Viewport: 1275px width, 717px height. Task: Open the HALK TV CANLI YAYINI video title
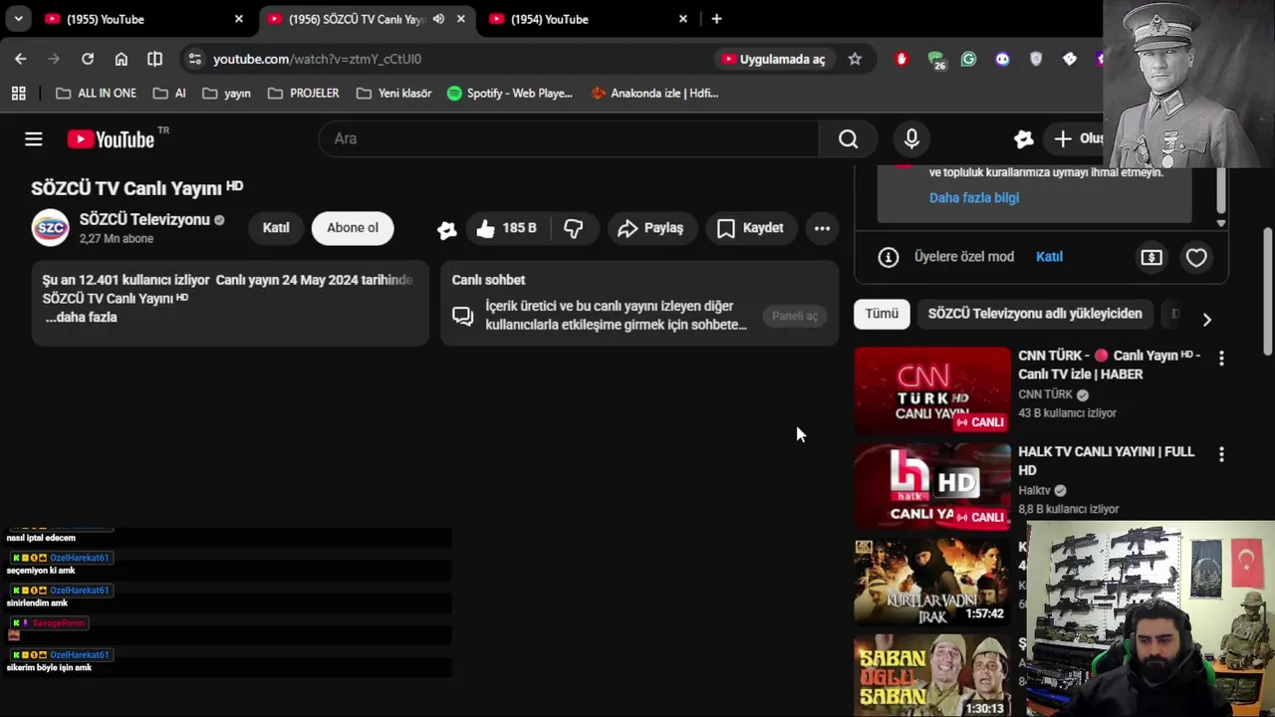(x=1106, y=461)
